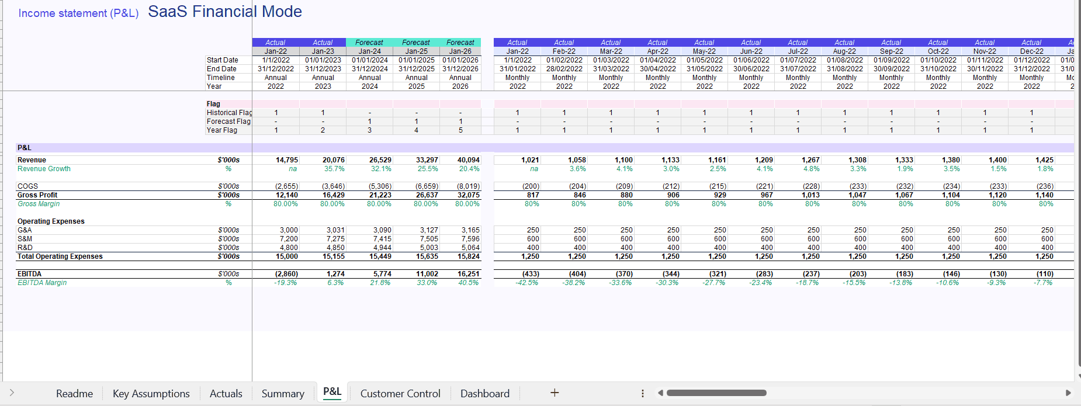Click the 'Gross Profit' row label
This screenshot has height=406, width=1081.
coord(37,195)
